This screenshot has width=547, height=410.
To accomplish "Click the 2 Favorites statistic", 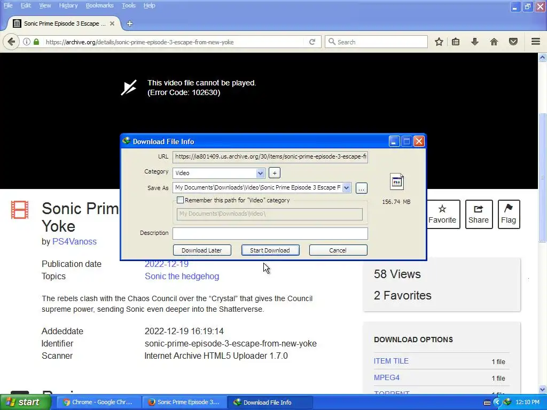I will [403, 295].
